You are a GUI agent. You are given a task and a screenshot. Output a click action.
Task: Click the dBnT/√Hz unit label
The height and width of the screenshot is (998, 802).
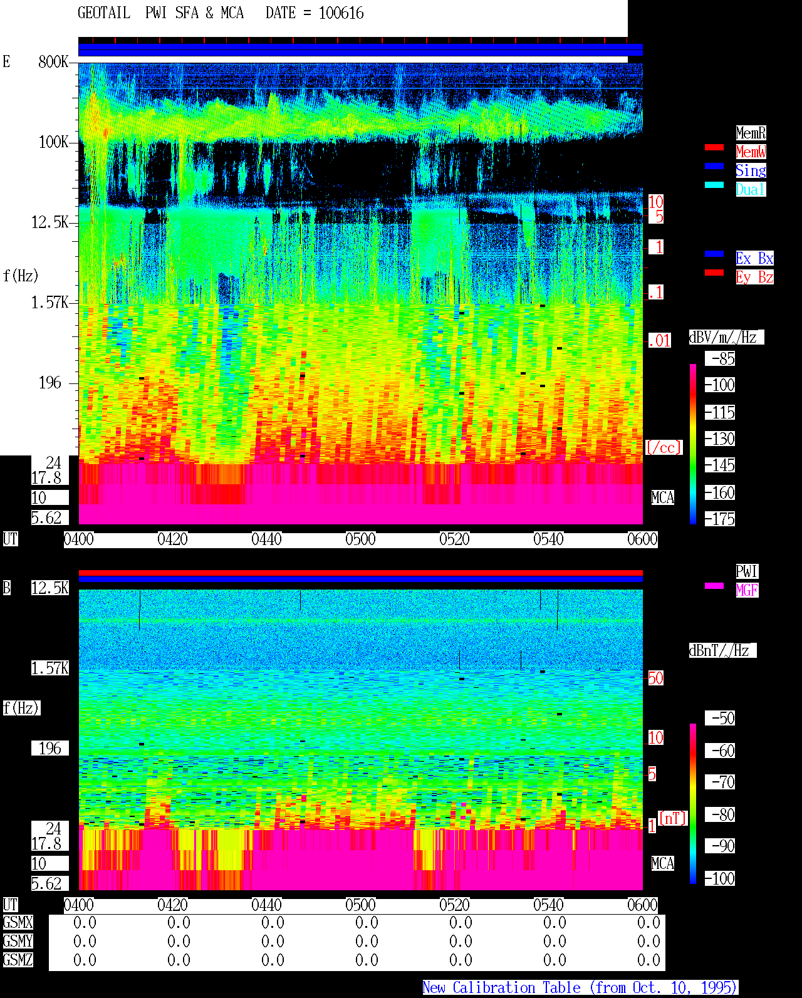tap(722, 650)
